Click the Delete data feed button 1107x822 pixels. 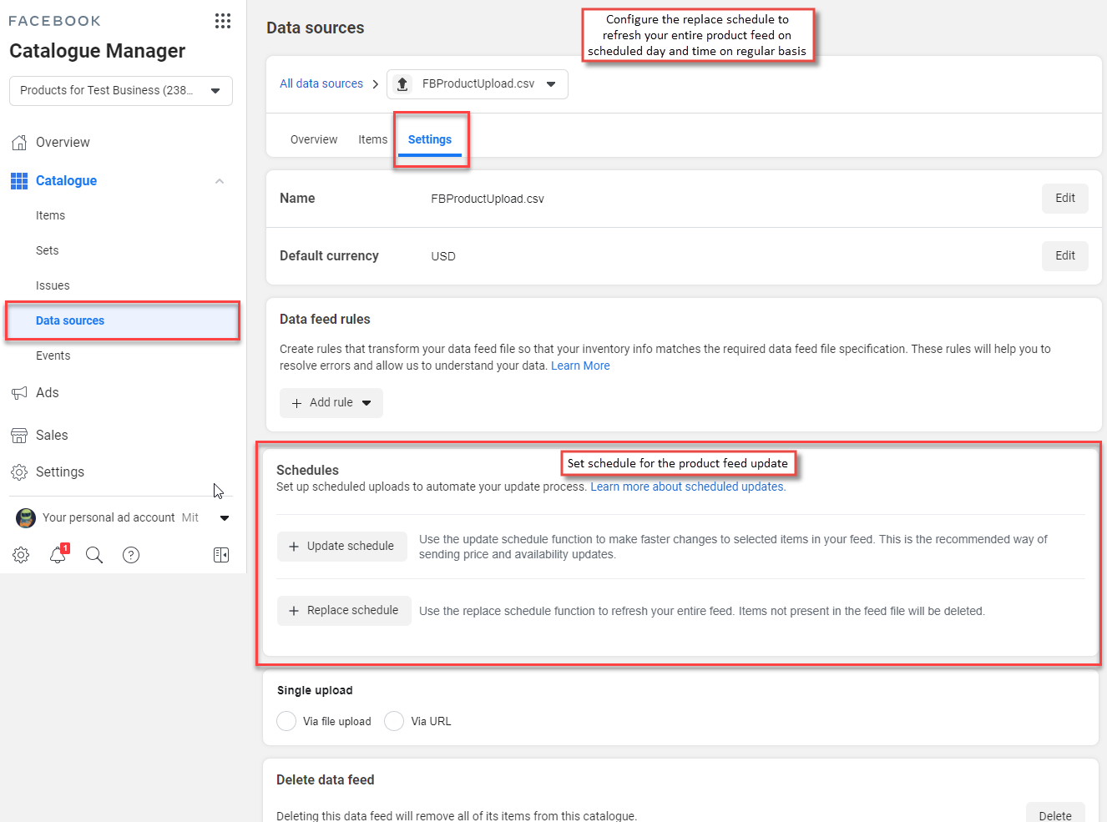(x=1055, y=814)
